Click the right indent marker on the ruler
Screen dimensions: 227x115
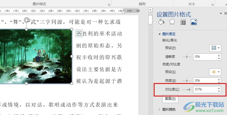123,12
